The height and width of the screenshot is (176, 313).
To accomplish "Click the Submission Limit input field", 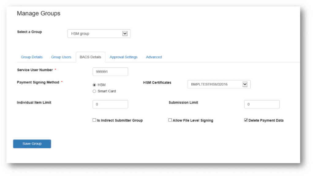I will point(262,104).
